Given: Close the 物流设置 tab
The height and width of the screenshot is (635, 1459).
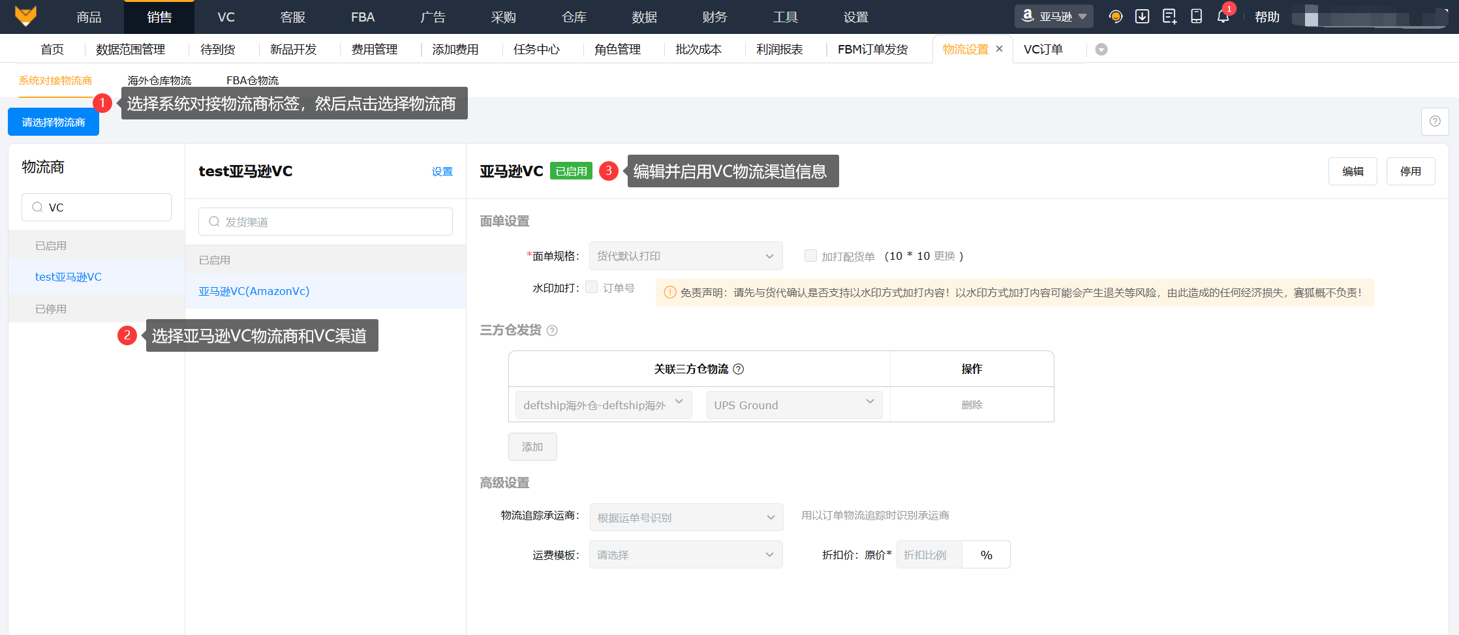Looking at the screenshot, I should [x=999, y=49].
